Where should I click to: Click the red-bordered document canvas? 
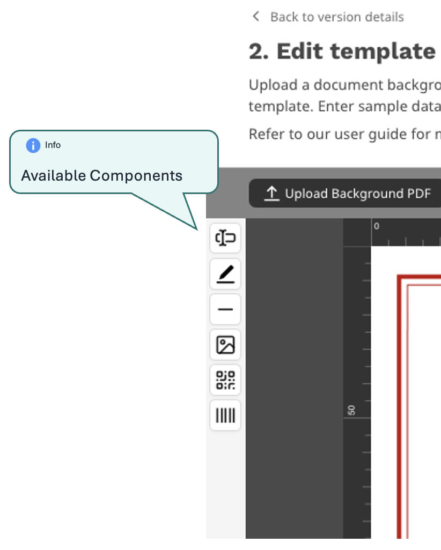point(419,407)
